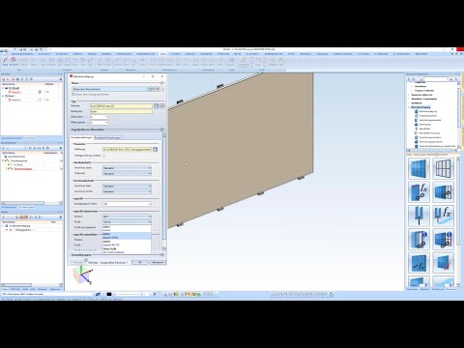Click the dialog's vertical scrollbar

pyautogui.click(x=164, y=191)
